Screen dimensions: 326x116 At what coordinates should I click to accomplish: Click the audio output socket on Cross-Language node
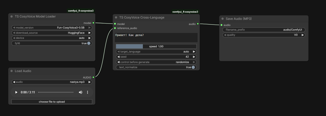point(198,24)
